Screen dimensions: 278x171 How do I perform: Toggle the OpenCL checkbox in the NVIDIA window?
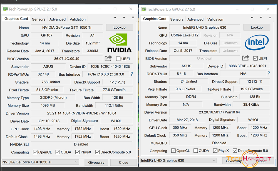[35, 152]
